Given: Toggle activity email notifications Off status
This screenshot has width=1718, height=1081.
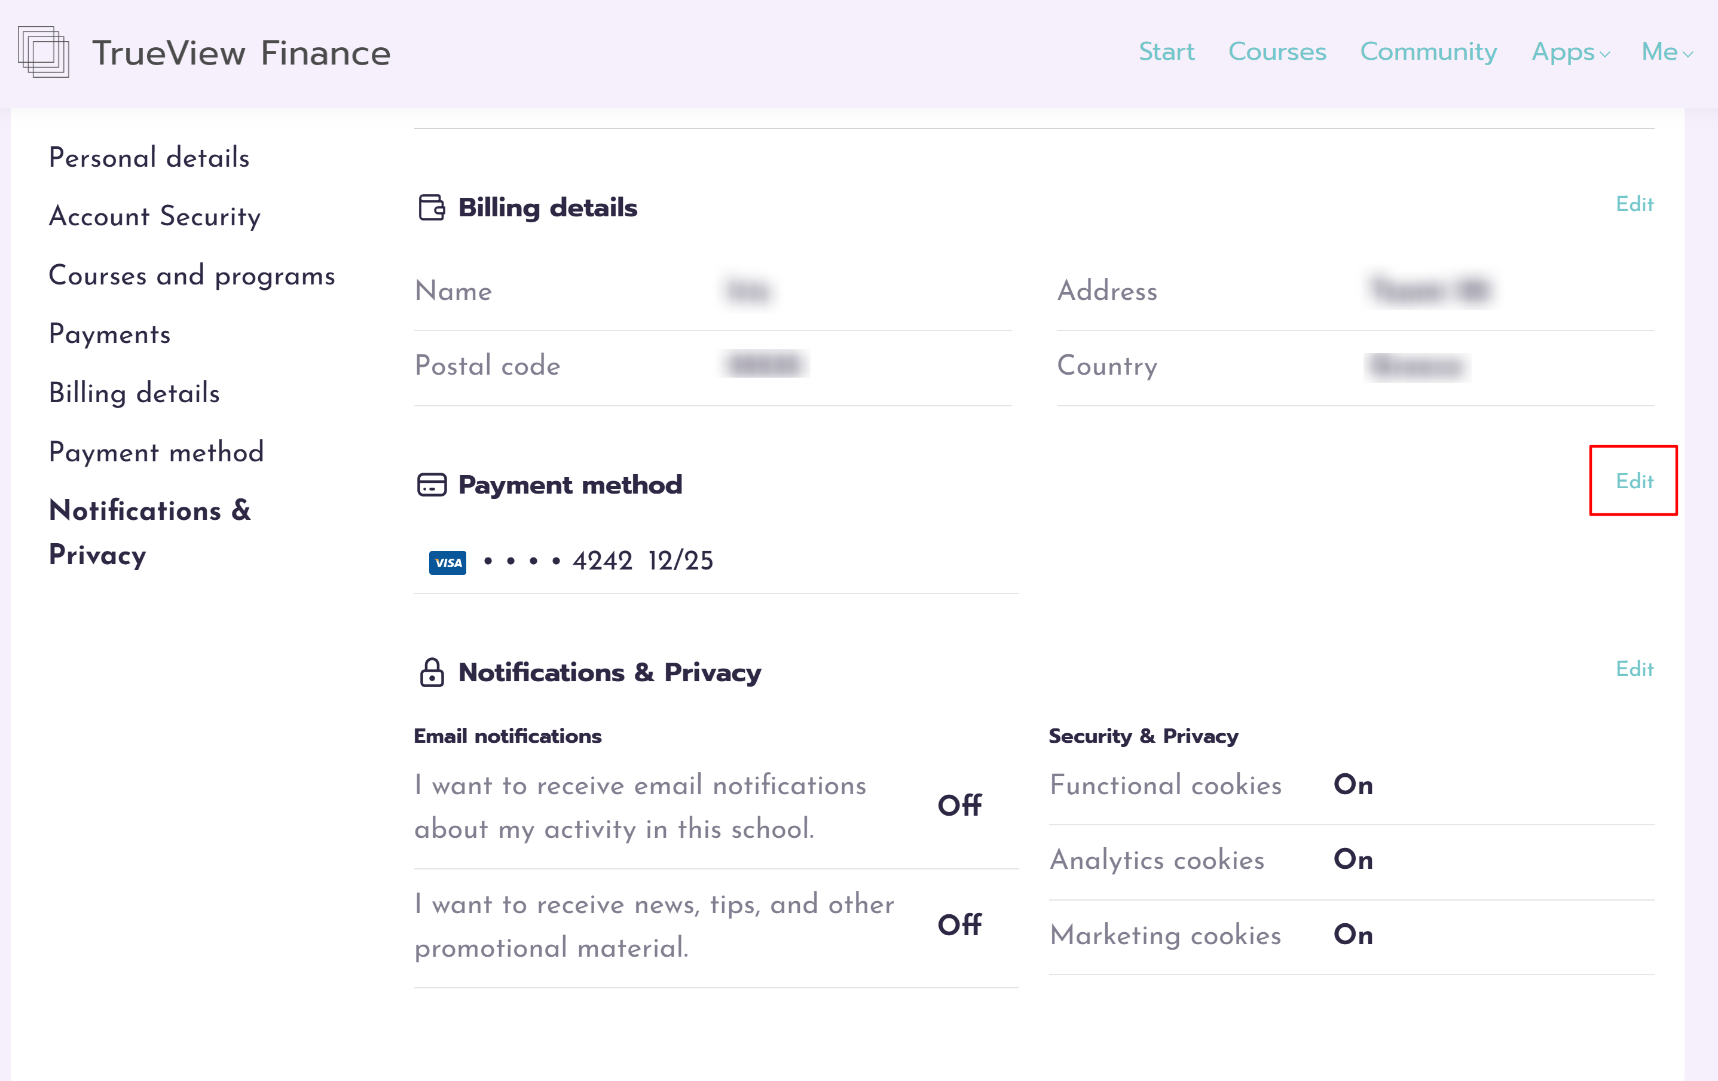Looking at the screenshot, I should (x=959, y=806).
